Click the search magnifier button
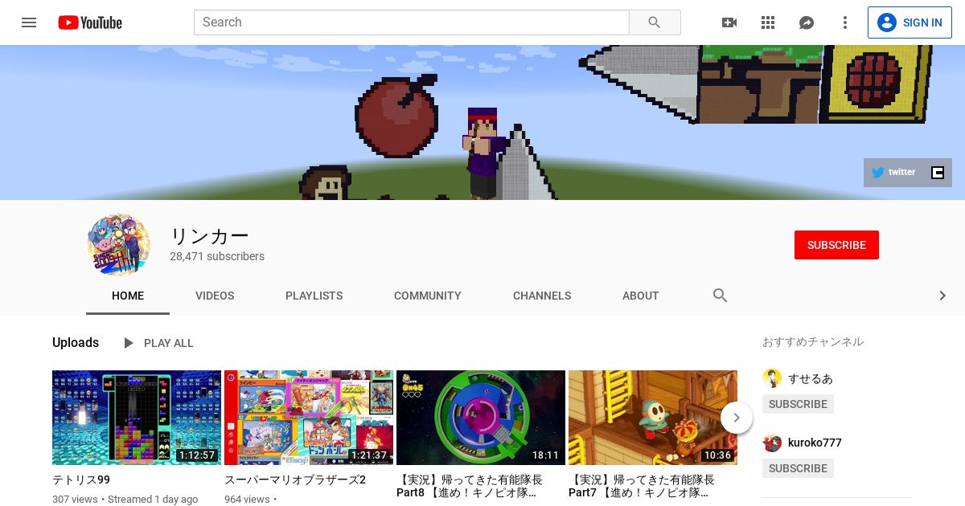The width and height of the screenshot is (965, 506). click(655, 22)
